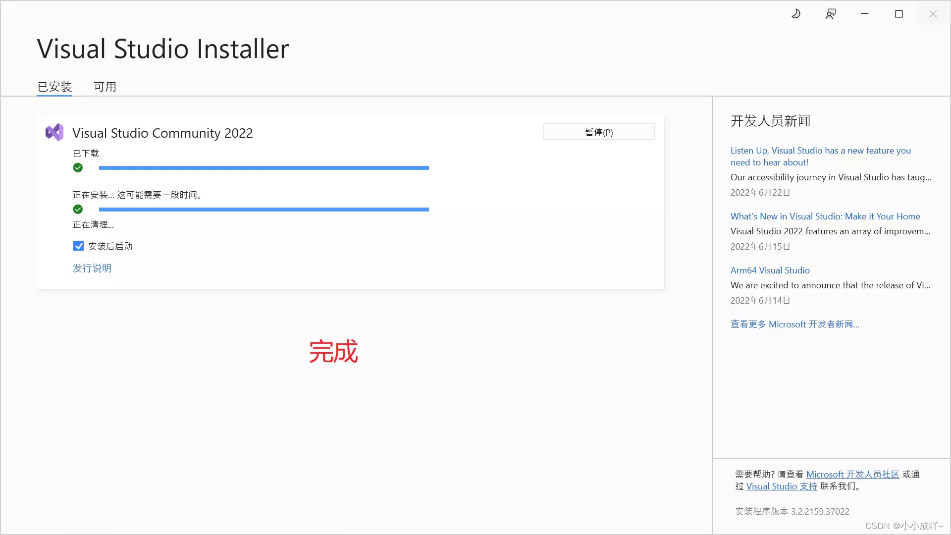Screen dimensions: 951x535
Task: Click 'Our accessibility journey' summary text
Action: tap(831, 177)
